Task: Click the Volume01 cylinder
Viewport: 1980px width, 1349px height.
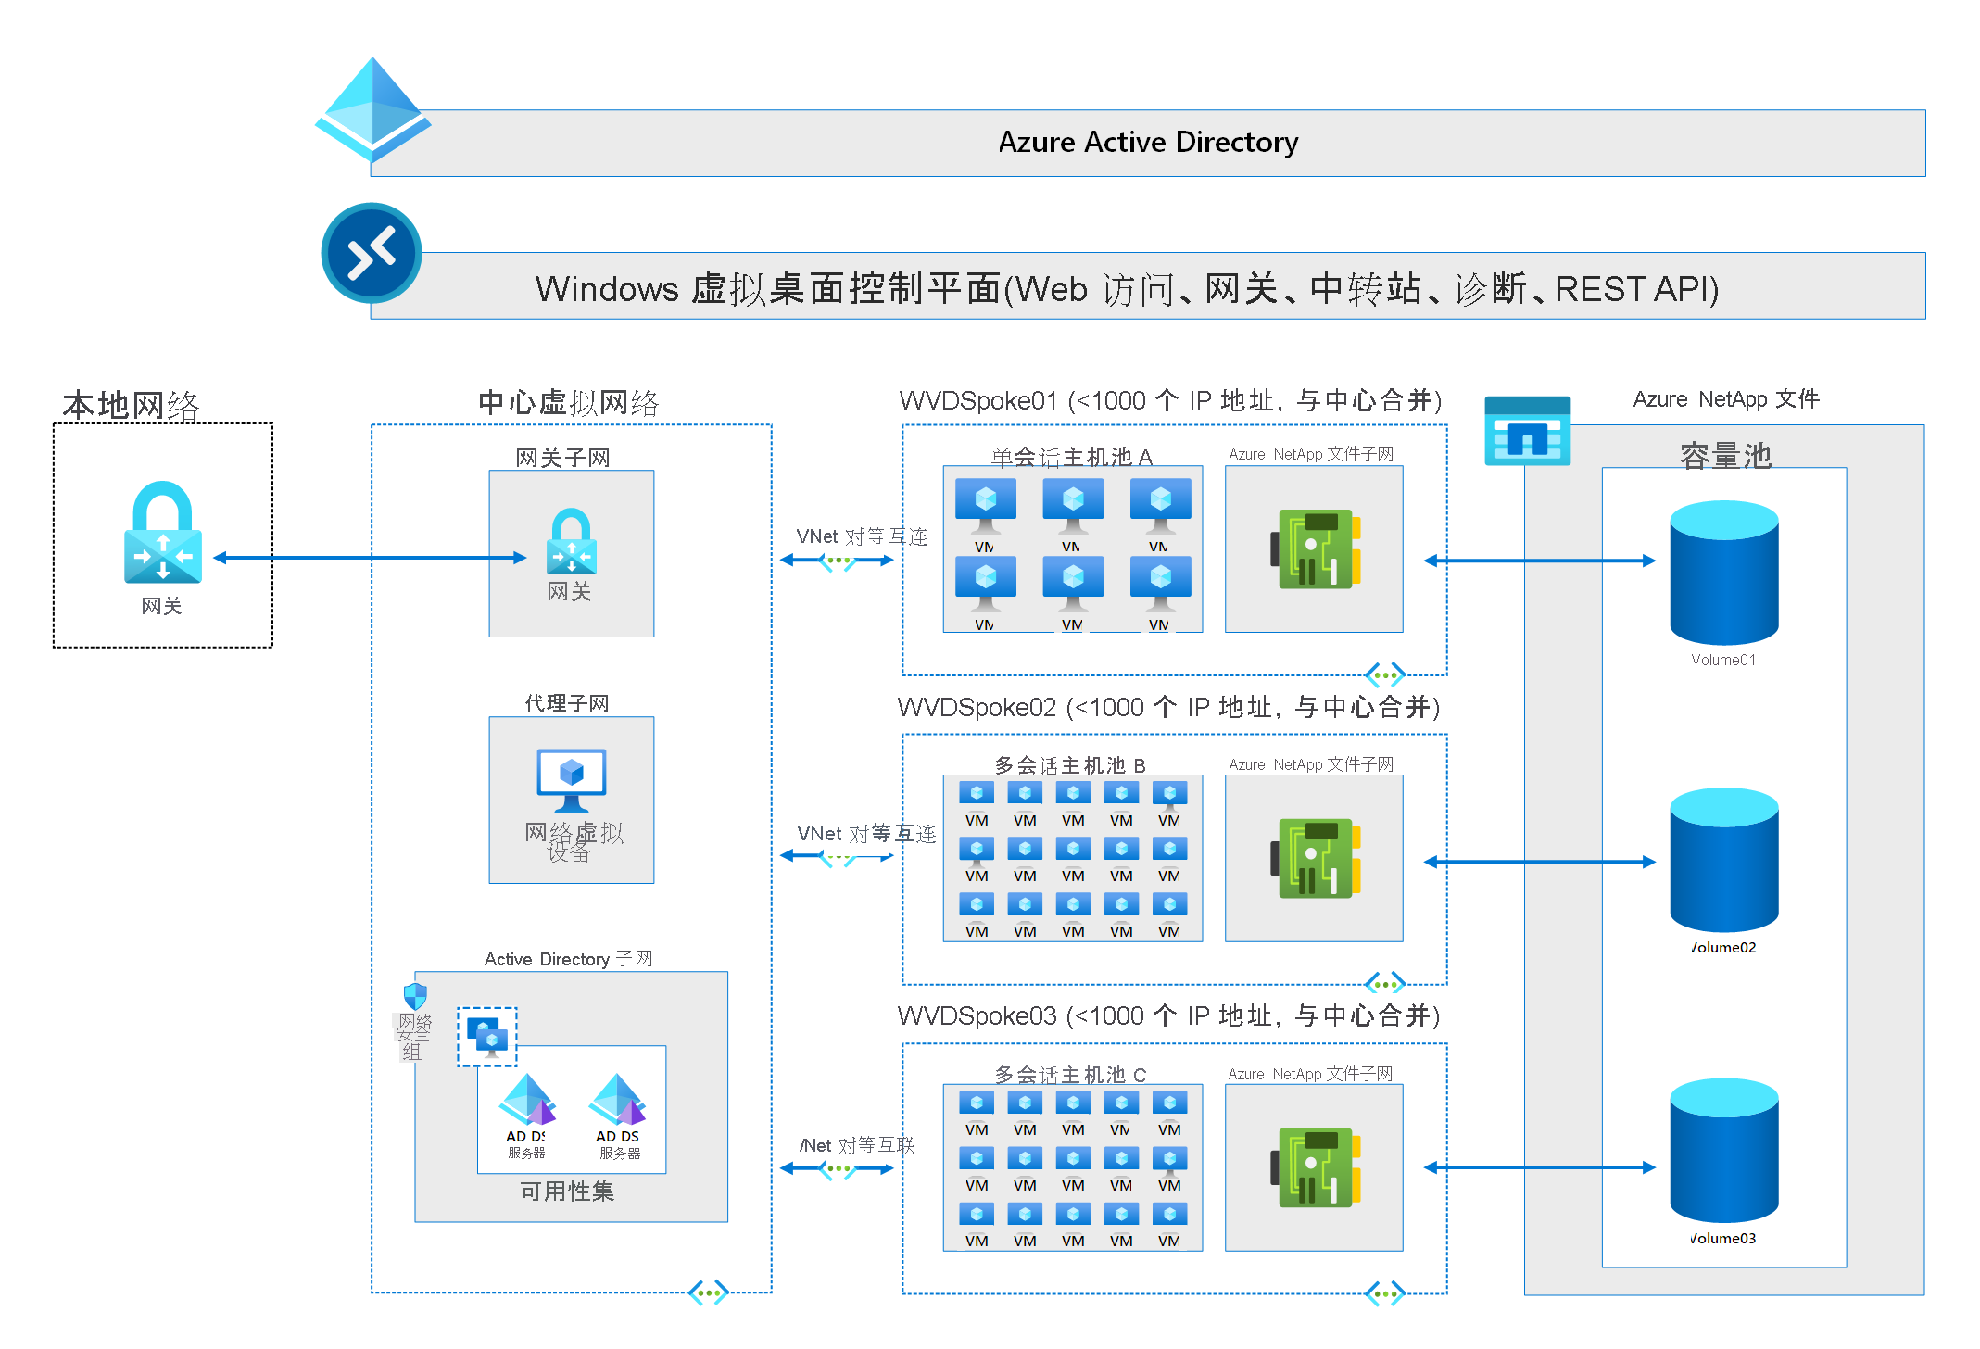Action: (x=1723, y=573)
